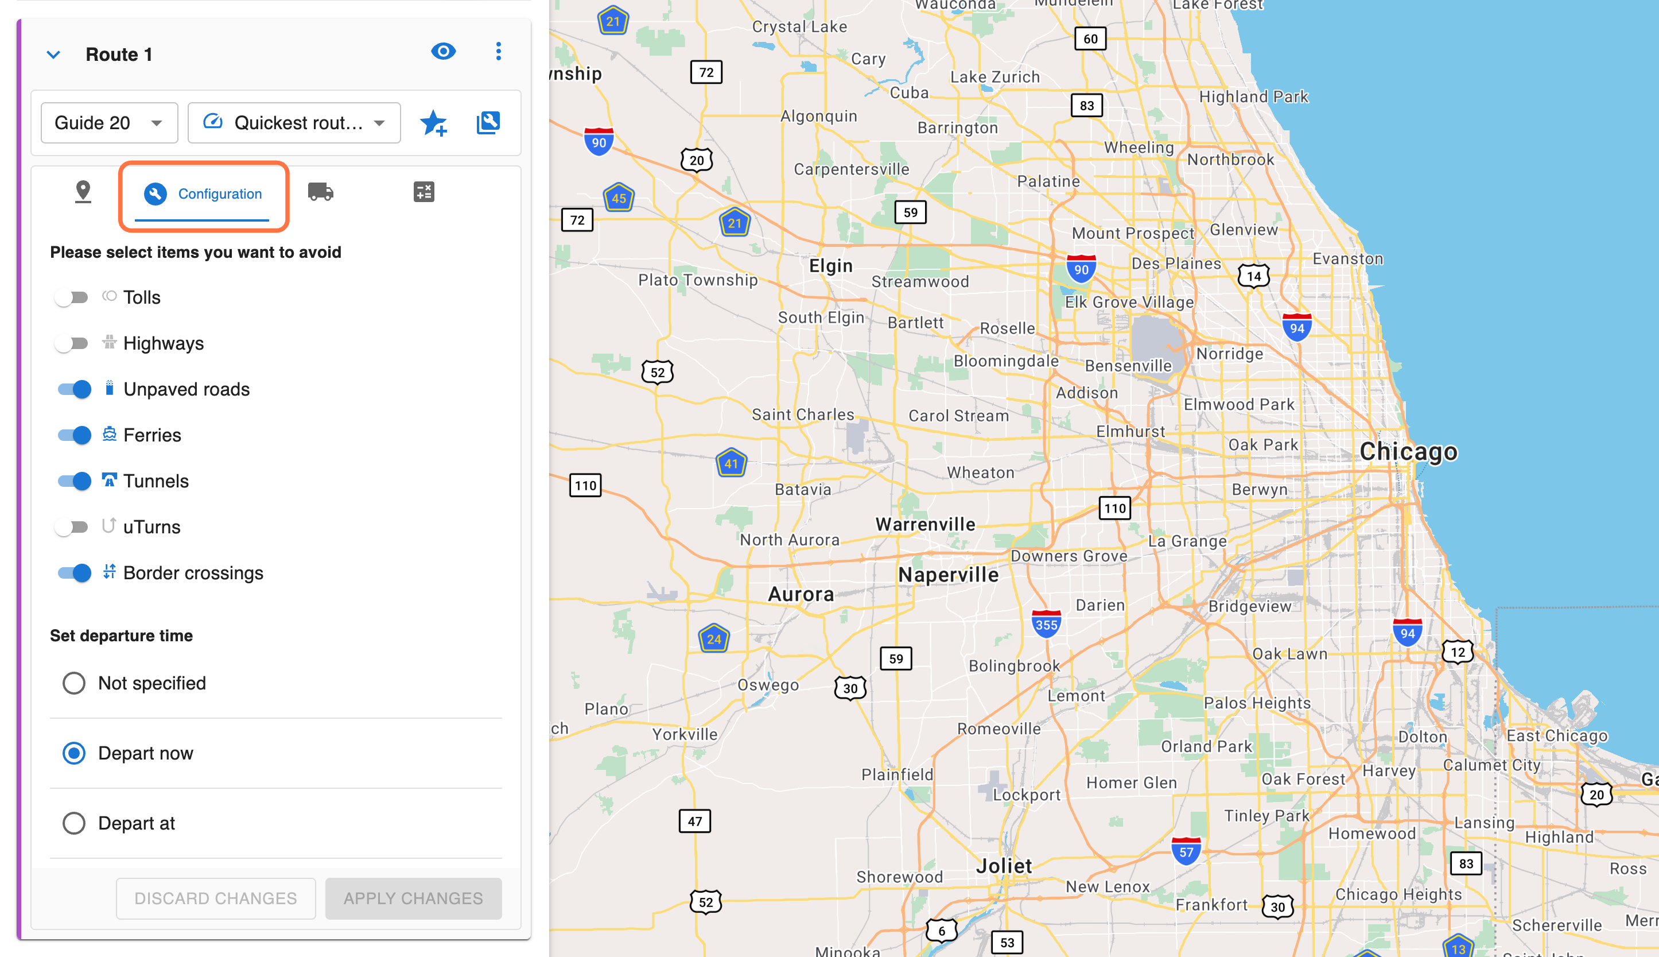Switch to the waypoints pin tab

pyautogui.click(x=83, y=192)
